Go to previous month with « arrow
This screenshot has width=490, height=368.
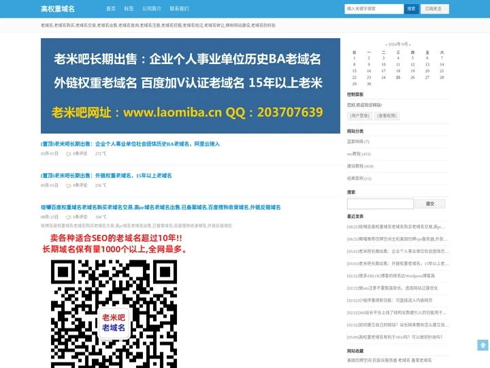(x=387, y=44)
